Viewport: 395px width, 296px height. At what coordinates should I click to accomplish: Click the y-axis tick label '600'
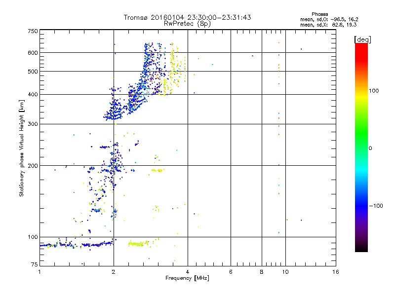tap(33, 53)
